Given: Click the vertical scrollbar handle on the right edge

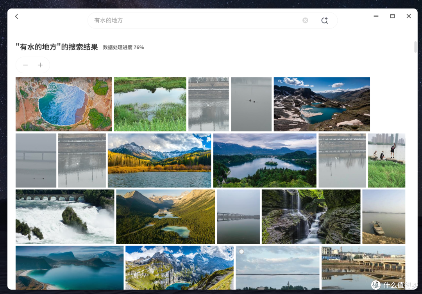Looking at the screenshot, I should (415, 47).
